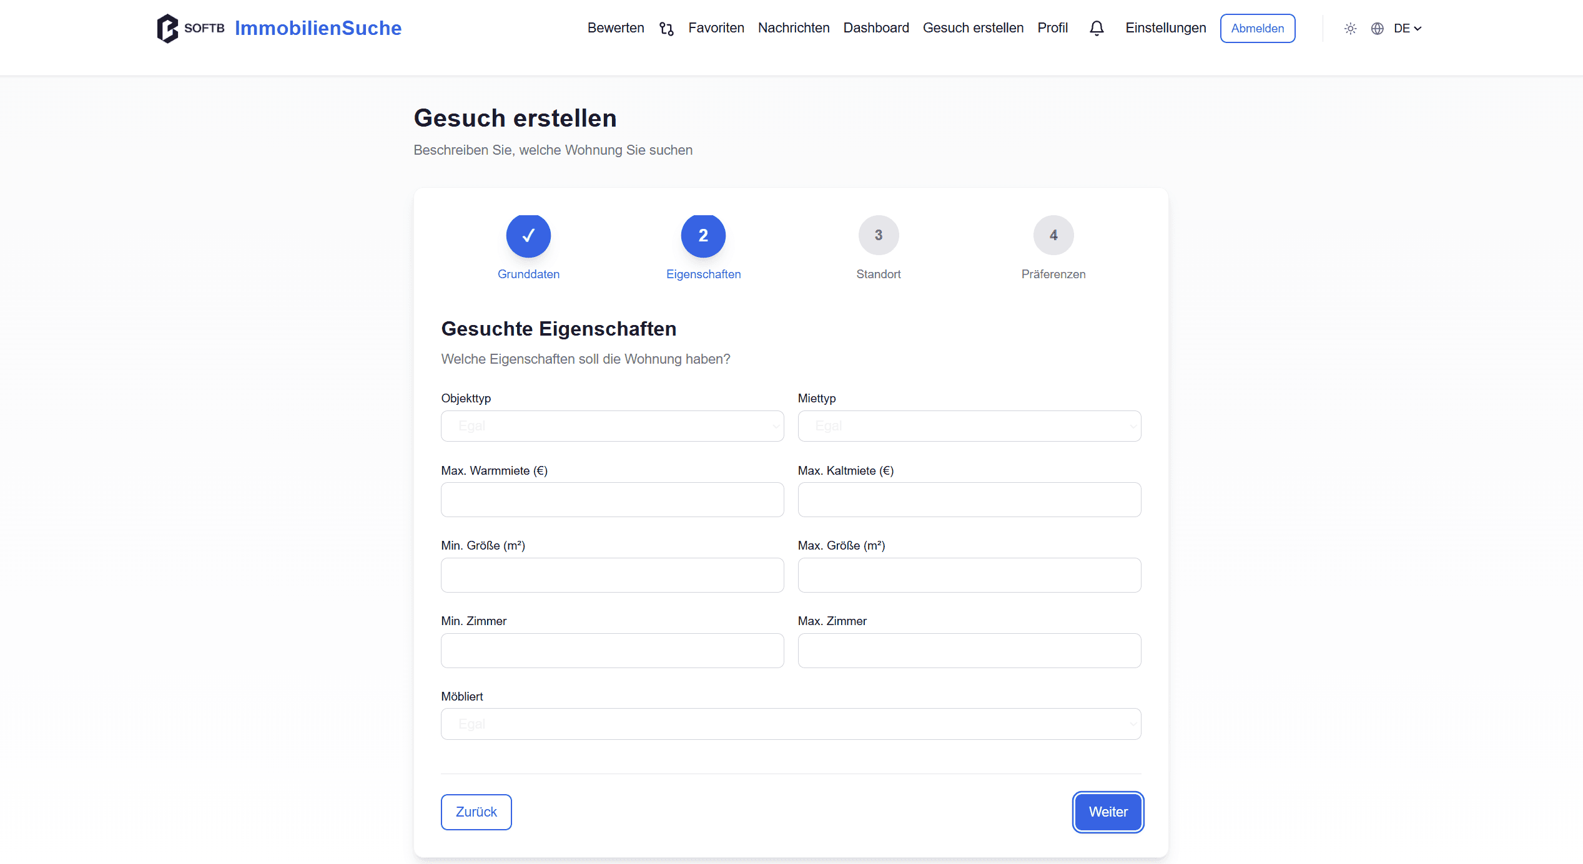Screen dimensions: 1583x864
Task: Open the DE language selector
Action: pyautogui.click(x=1408, y=29)
